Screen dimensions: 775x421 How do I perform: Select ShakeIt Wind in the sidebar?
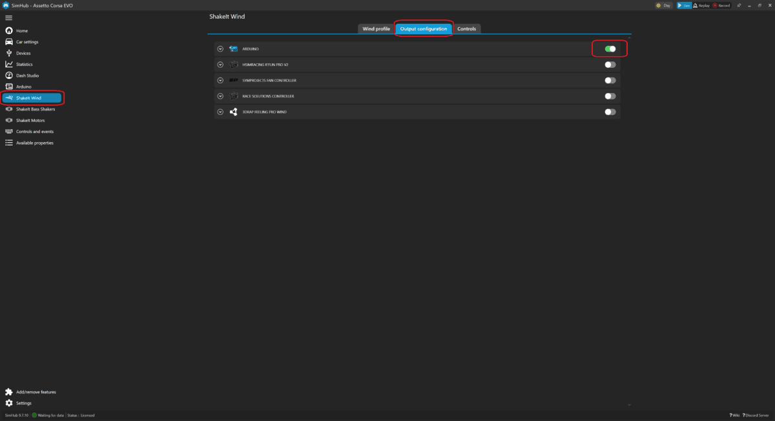(32, 98)
